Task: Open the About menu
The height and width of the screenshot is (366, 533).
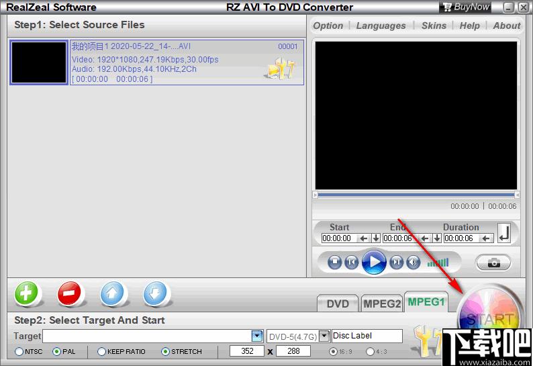Action: [507, 26]
